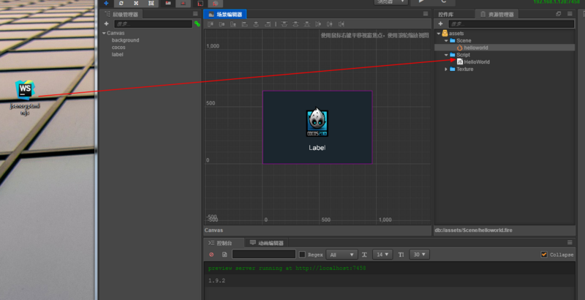The height and width of the screenshot is (300, 585).
Task: Click the distribute bottom icon
Action: (x=306, y=24)
